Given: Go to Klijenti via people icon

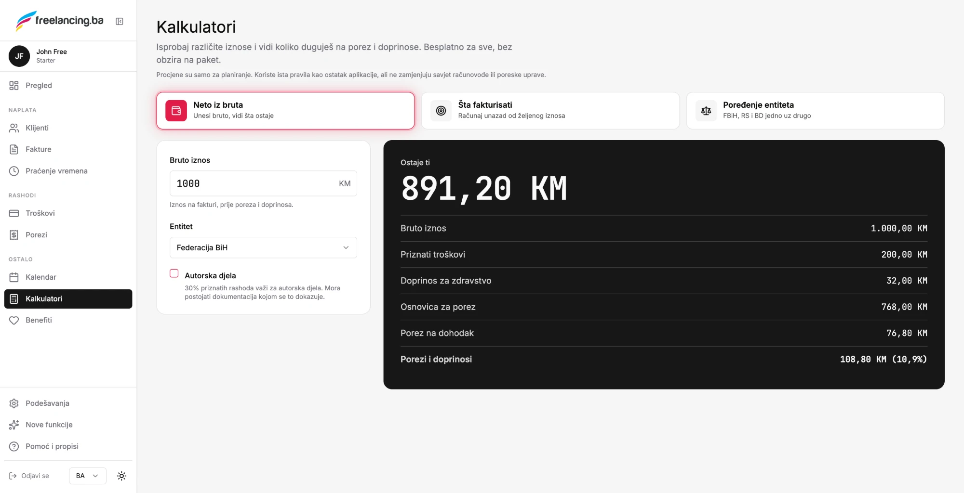Looking at the screenshot, I should coord(14,128).
